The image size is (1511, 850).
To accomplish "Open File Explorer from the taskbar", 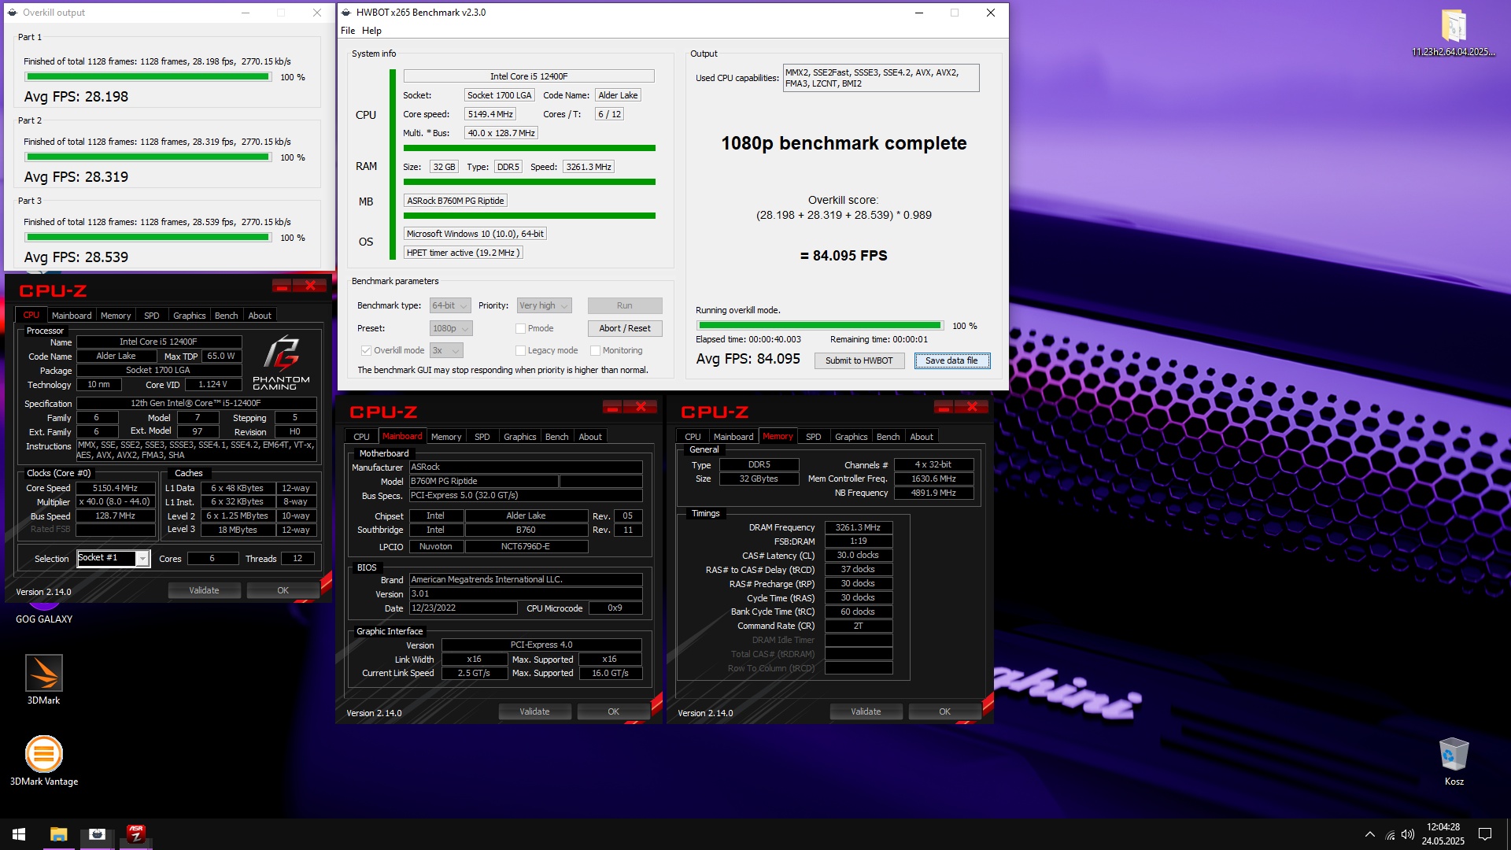I will [58, 834].
